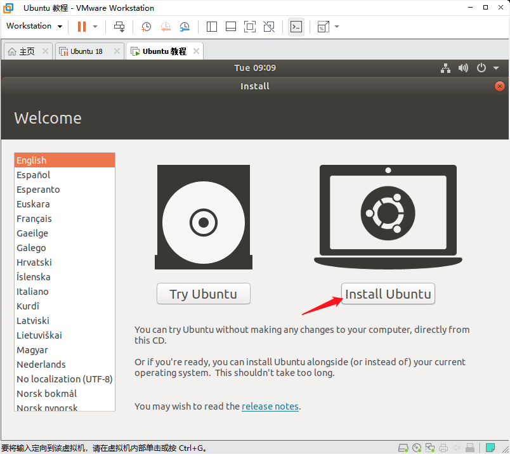This screenshot has height=454, width=510.
Task: Pick Gaeilge from the language list
Action: pyautogui.click(x=65, y=233)
